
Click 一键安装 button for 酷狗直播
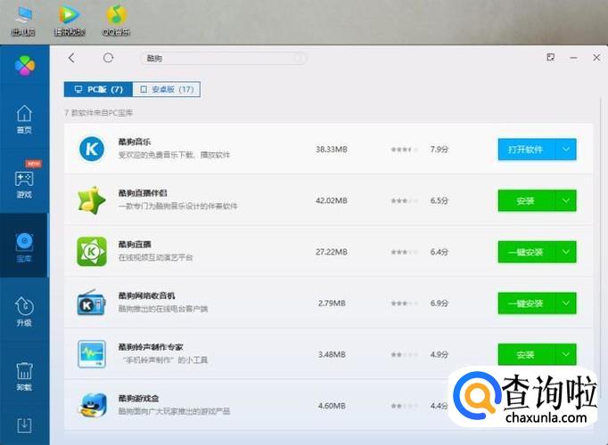point(527,252)
